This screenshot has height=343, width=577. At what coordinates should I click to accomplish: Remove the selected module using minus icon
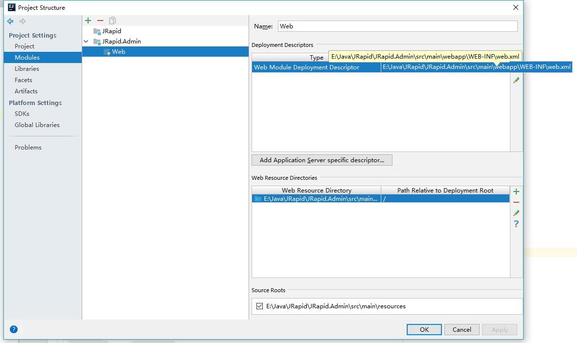click(99, 21)
